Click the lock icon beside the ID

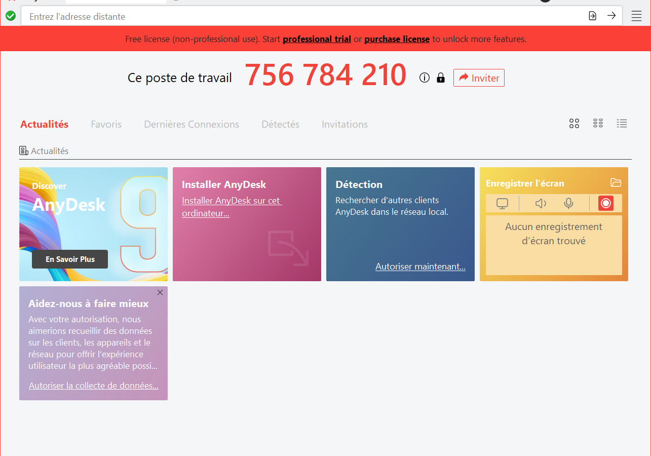[441, 78]
